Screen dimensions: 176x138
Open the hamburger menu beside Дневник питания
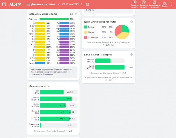pyautogui.click(x=28, y=4)
